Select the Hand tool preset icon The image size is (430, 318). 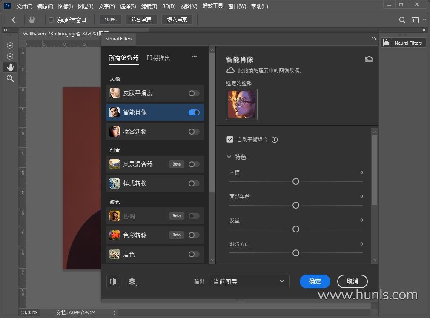coord(32,20)
